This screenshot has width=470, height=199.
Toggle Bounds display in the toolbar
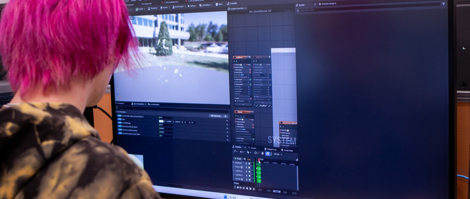[164, 7]
